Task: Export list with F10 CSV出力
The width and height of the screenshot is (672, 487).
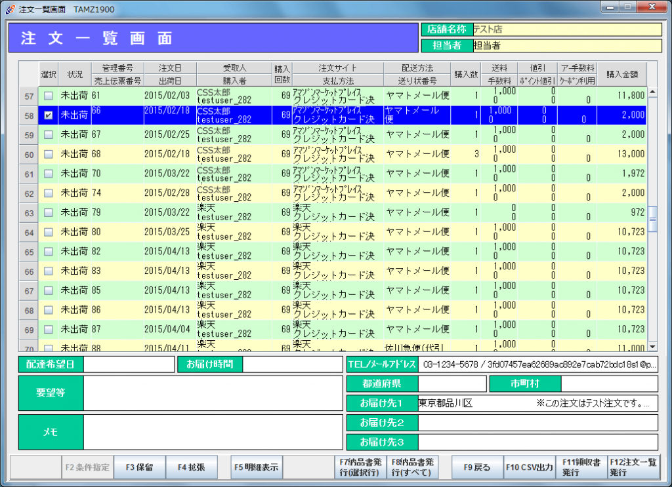Action: click(x=529, y=467)
